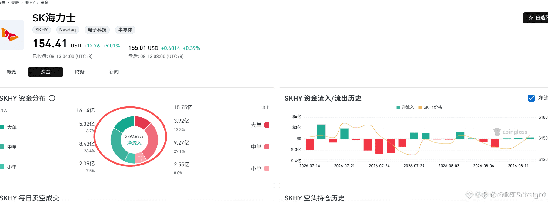Click the green 小单 inflow swatch
The width and height of the screenshot is (548, 202).
tap(2, 167)
